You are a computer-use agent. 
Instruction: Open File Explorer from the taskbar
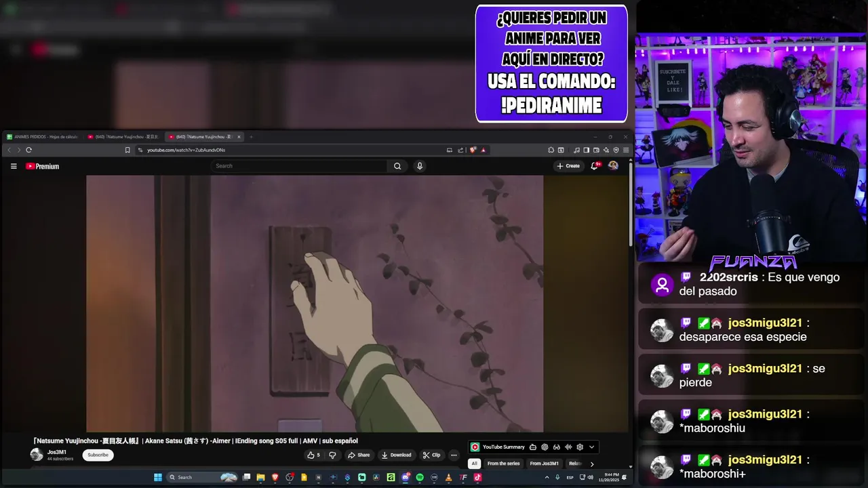click(x=260, y=477)
